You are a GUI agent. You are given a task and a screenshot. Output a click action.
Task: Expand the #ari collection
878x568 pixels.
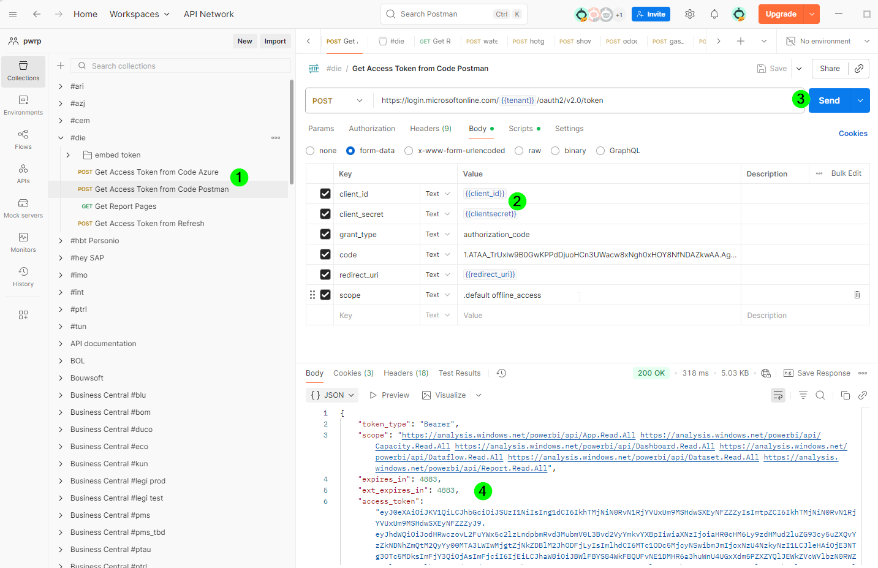(x=61, y=86)
